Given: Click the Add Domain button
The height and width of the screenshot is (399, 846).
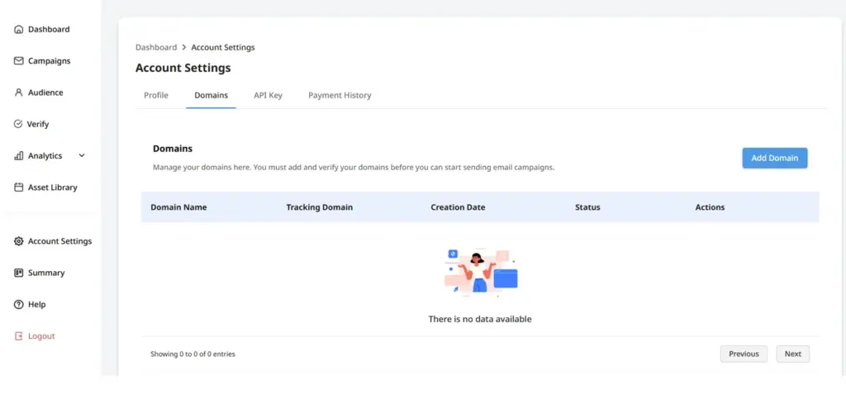Looking at the screenshot, I should point(775,158).
